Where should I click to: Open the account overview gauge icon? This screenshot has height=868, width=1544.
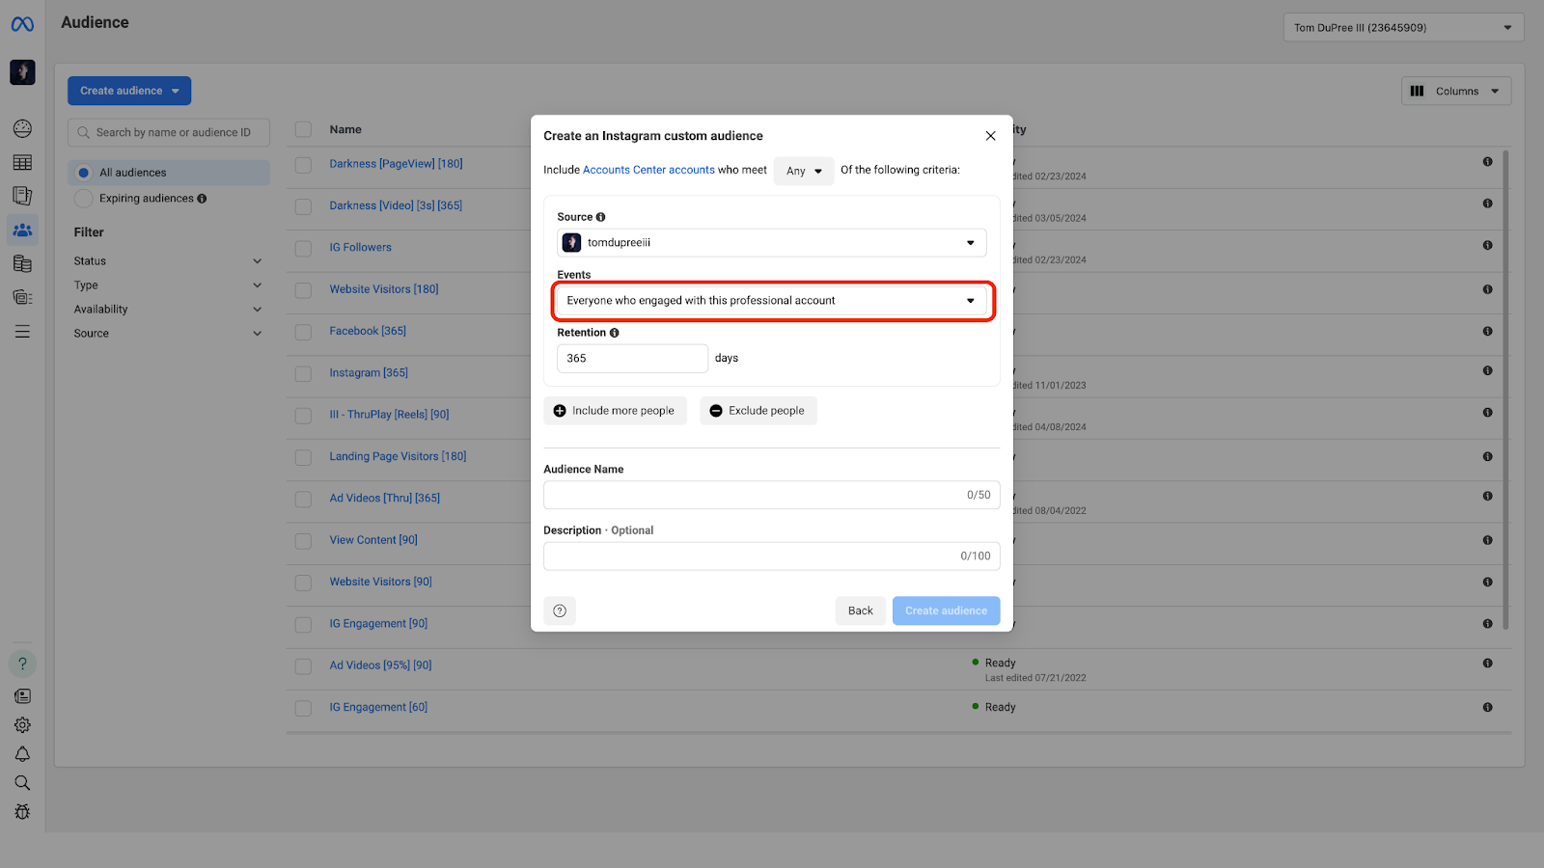22,128
